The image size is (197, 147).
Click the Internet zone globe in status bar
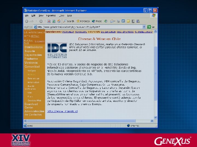(128, 125)
